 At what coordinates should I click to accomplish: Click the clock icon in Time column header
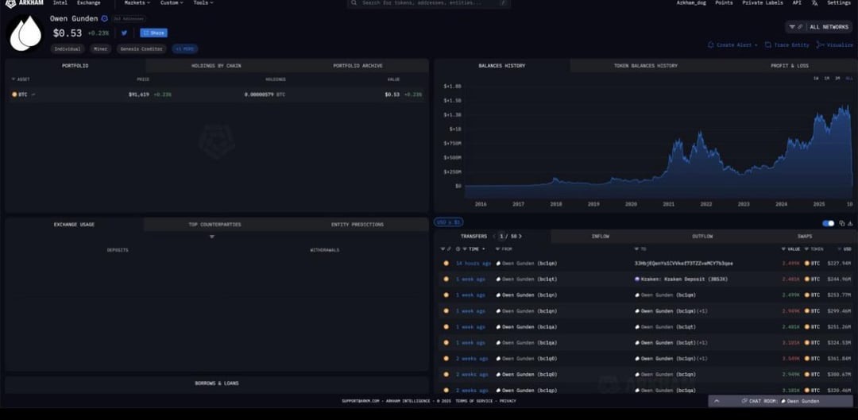(458, 249)
